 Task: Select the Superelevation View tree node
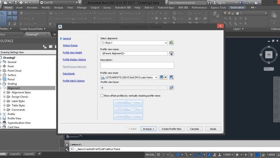pos(19,123)
